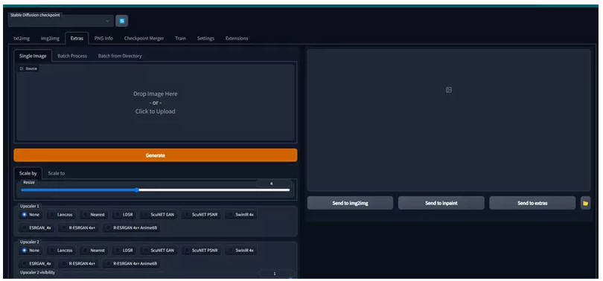Click Send to img2img button

(x=350, y=203)
